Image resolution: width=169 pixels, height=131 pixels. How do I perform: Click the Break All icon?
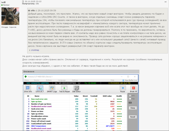pyautogui.click(x=133, y=88)
